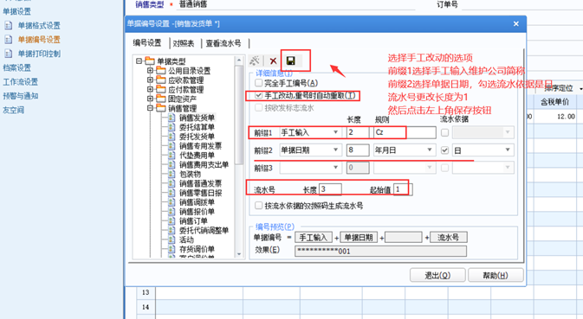Image resolution: width=583 pixels, height=319 pixels.
Task: Uncheck 手工改动,重号时自动重取 checkbox
Action: (x=258, y=96)
